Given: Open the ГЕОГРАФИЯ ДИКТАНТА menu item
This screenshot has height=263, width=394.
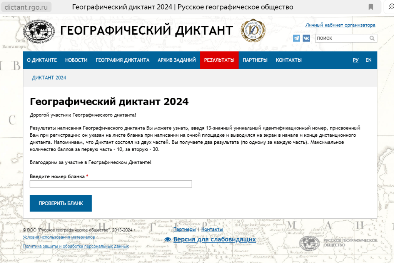Looking at the screenshot, I should click(123, 60).
